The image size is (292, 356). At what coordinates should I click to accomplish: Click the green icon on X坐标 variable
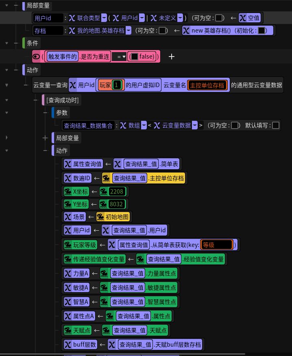[68, 192]
